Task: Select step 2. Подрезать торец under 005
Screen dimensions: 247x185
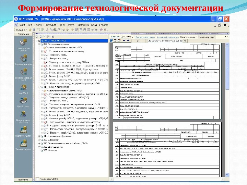Action: tap(56, 55)
